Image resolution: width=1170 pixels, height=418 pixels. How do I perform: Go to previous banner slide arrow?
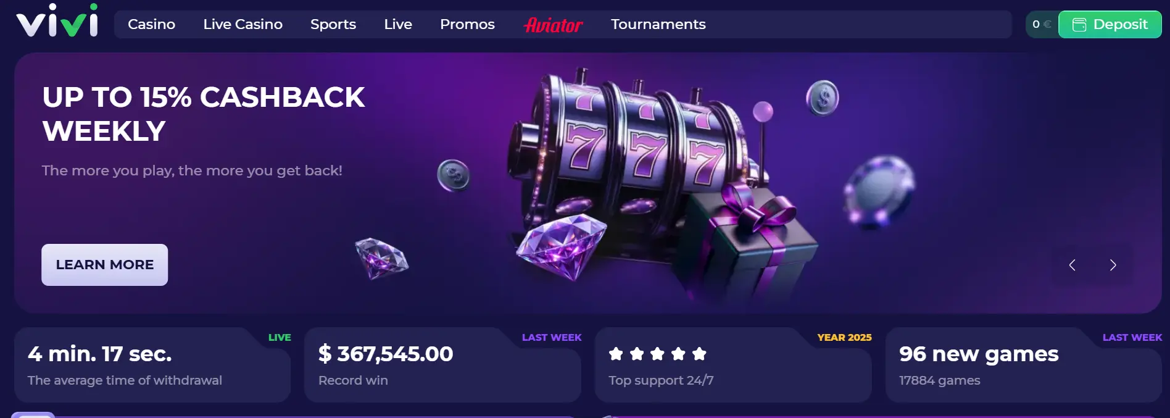point(1072,265)
